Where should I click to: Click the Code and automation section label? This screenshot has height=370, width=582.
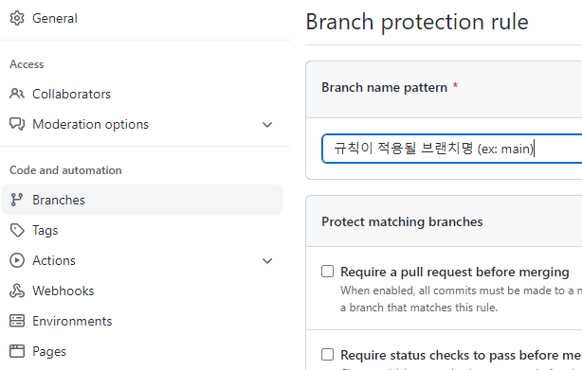point(65,170)
